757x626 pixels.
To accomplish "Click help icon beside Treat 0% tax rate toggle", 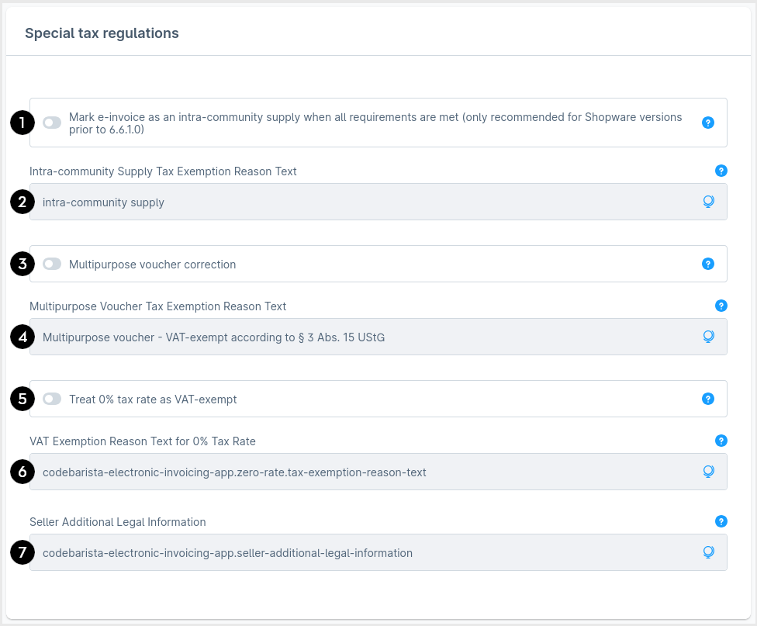I will coord(707,399).
